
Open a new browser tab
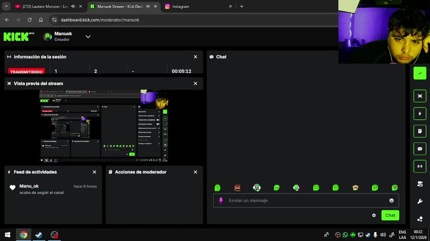(x=241, y=6)
